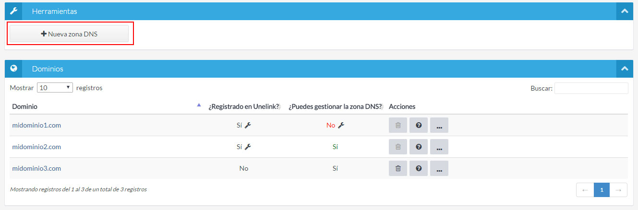Click the trash icon for midominio1.com
Image resolution: width=638 pixels, height=210 pixels.
[397, 125]
